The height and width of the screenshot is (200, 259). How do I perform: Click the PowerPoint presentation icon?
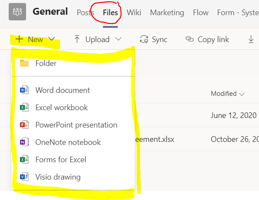tap(24, 125)
